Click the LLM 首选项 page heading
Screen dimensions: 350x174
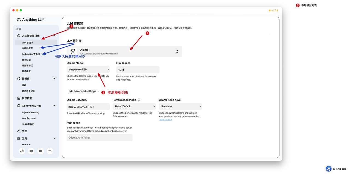[x=75, y=24]
